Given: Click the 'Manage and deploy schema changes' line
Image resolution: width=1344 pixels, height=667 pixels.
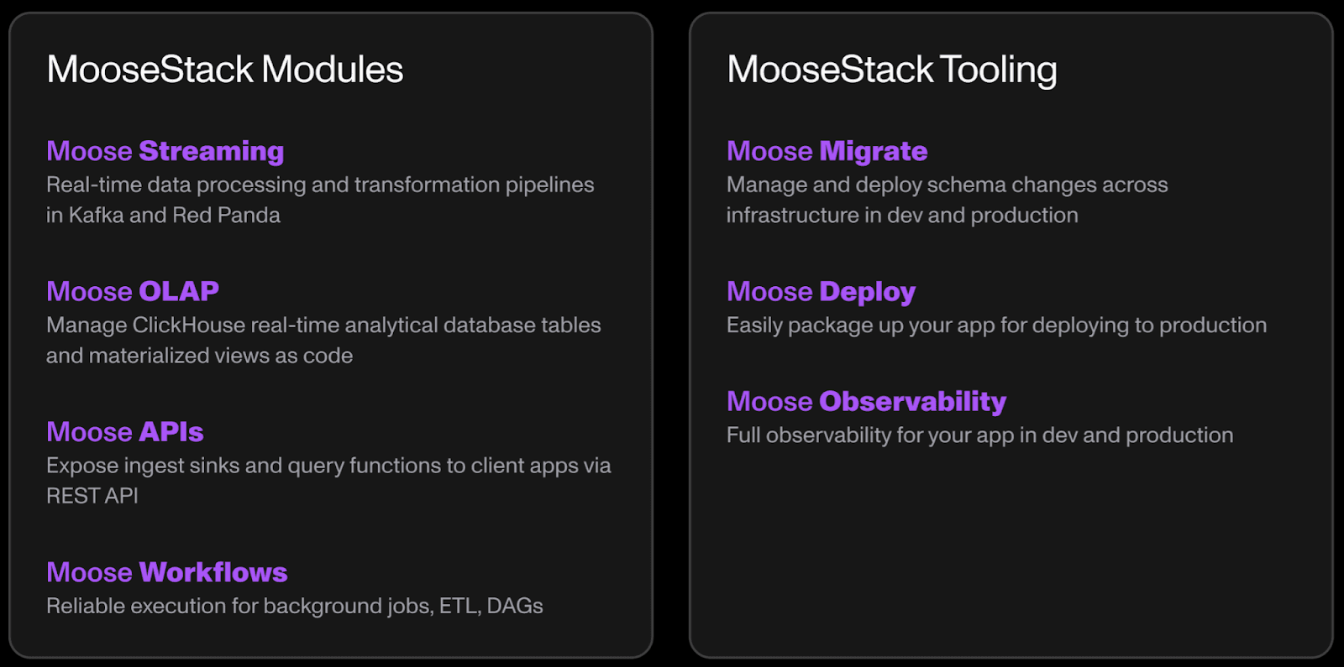Looking at the screenshot, I should click(947, 185).
